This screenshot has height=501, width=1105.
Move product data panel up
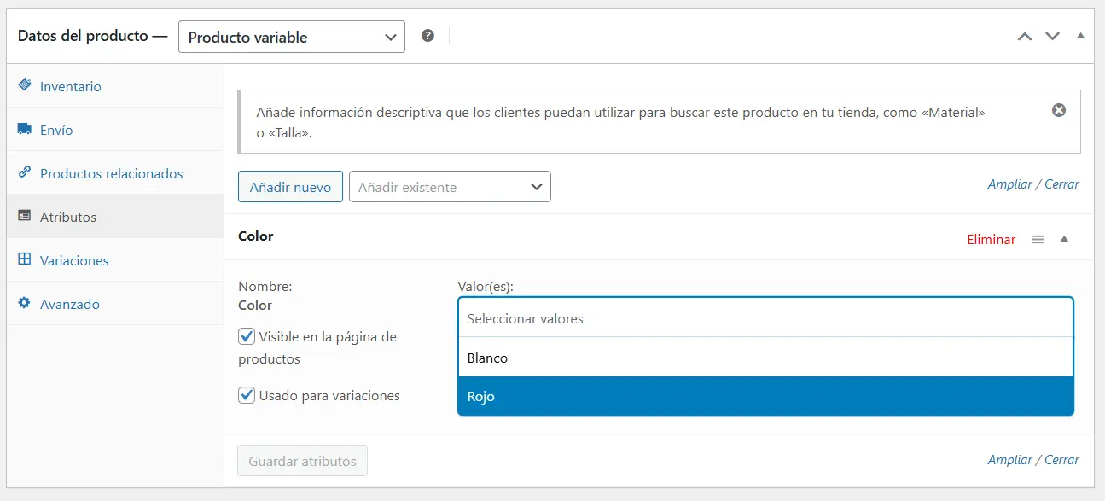click(1025, 37)
